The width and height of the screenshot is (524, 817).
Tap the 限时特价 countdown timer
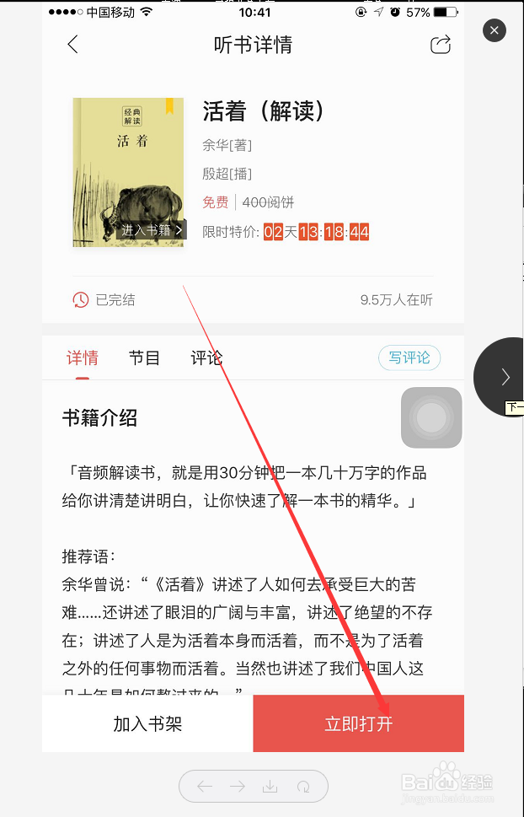(x=316, y=231)
